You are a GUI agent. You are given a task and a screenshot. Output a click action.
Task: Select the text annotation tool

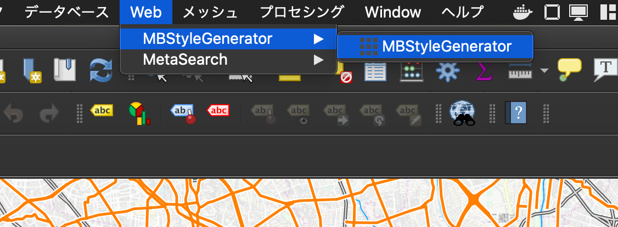(x=606, y=70)
